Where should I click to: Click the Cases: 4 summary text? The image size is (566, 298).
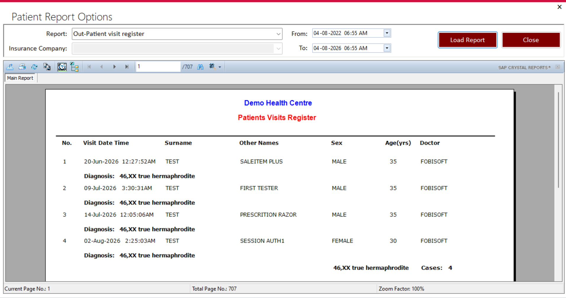tap(437, 268)
